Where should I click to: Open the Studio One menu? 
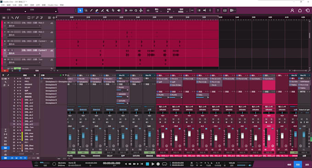pos(53,5)
